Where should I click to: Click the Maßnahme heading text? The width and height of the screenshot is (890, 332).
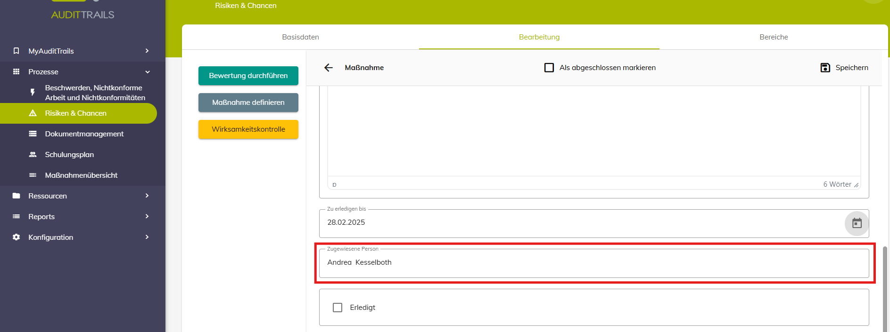click(364, 68)
